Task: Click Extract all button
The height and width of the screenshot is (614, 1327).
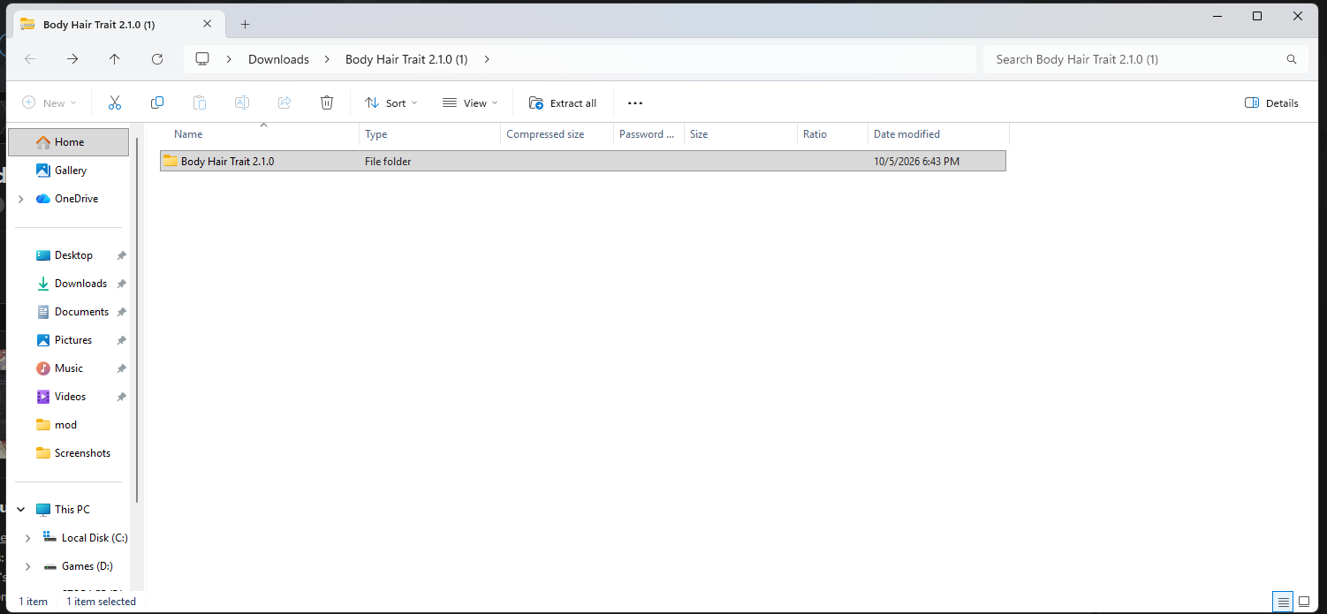Action: tap(563, 103)
